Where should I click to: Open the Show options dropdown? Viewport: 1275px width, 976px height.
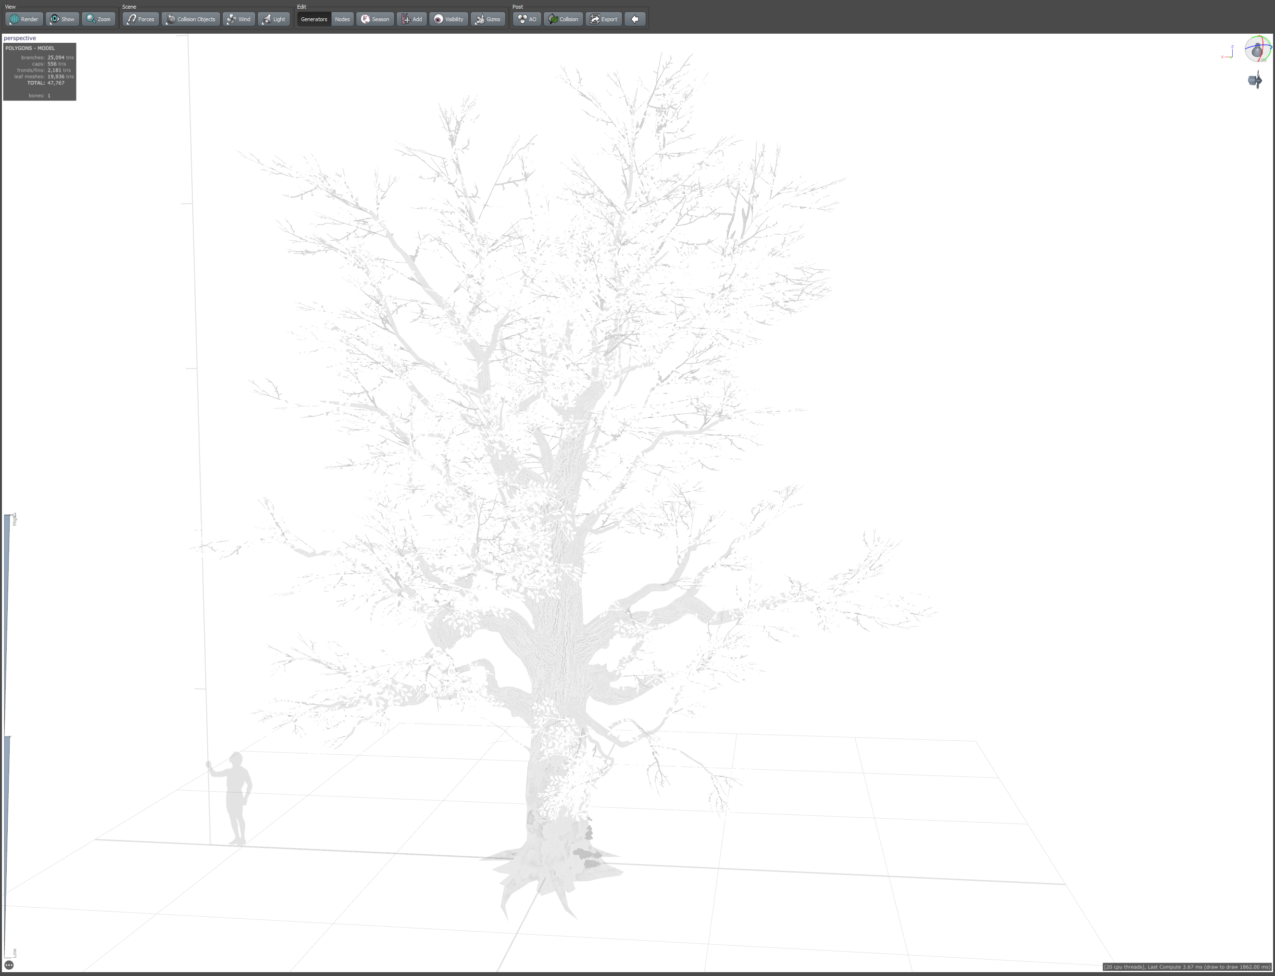tap(62, 19)
